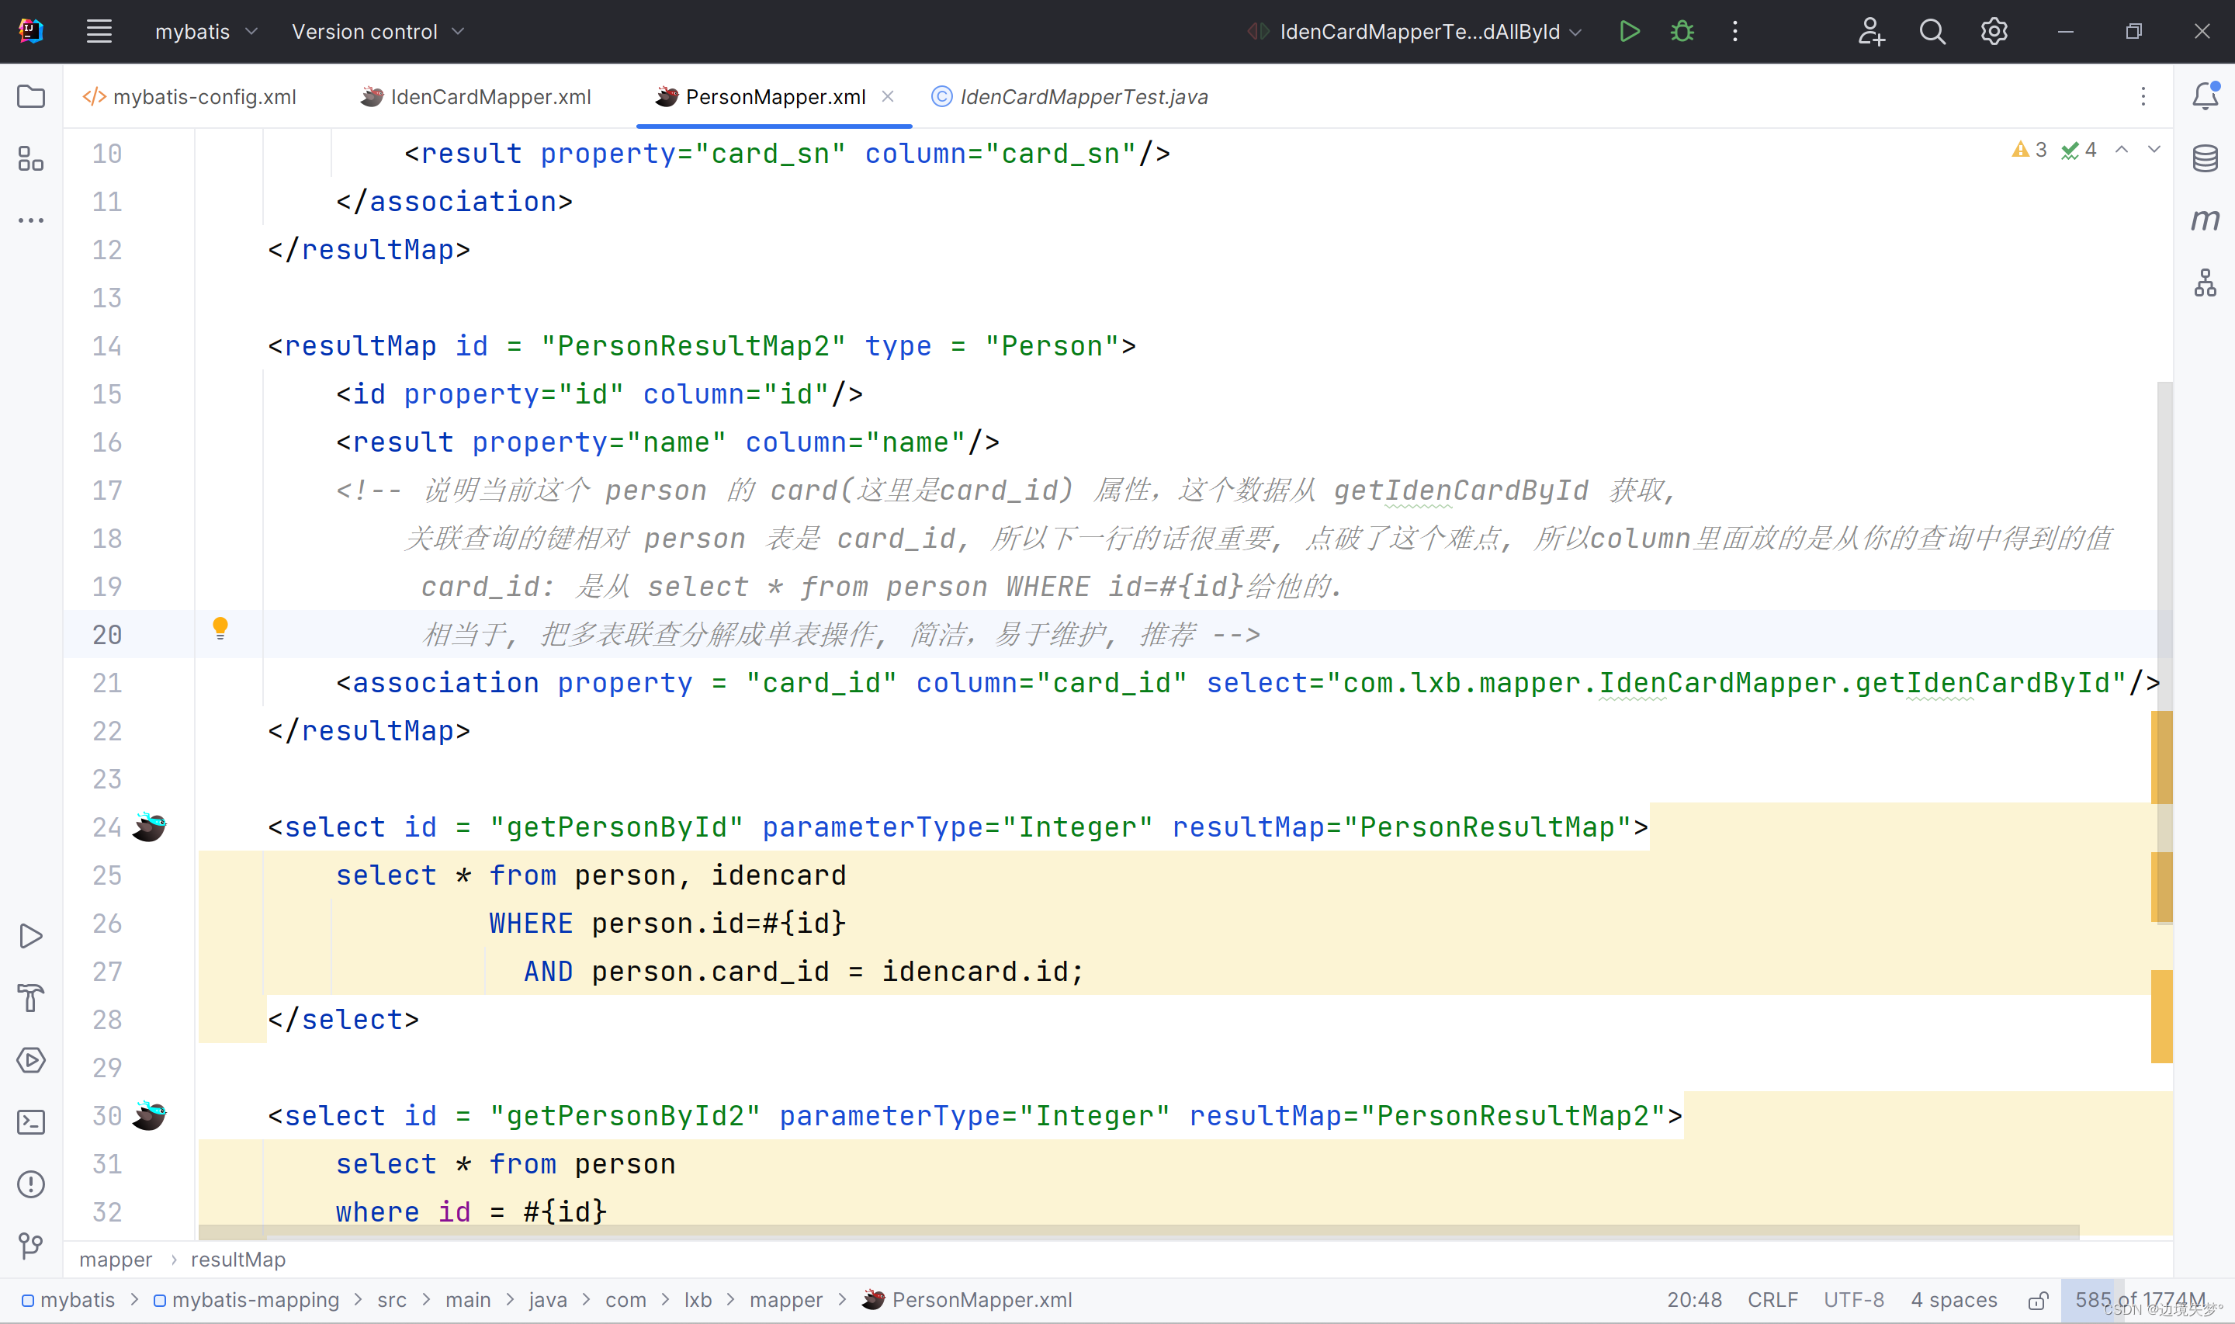Go to previous highlighted problem arrow

point(2122,150)
